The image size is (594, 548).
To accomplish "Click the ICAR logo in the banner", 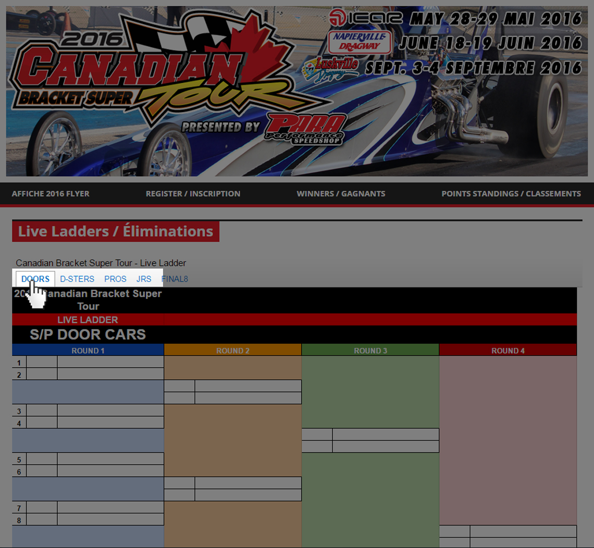I will click(366, 17).
